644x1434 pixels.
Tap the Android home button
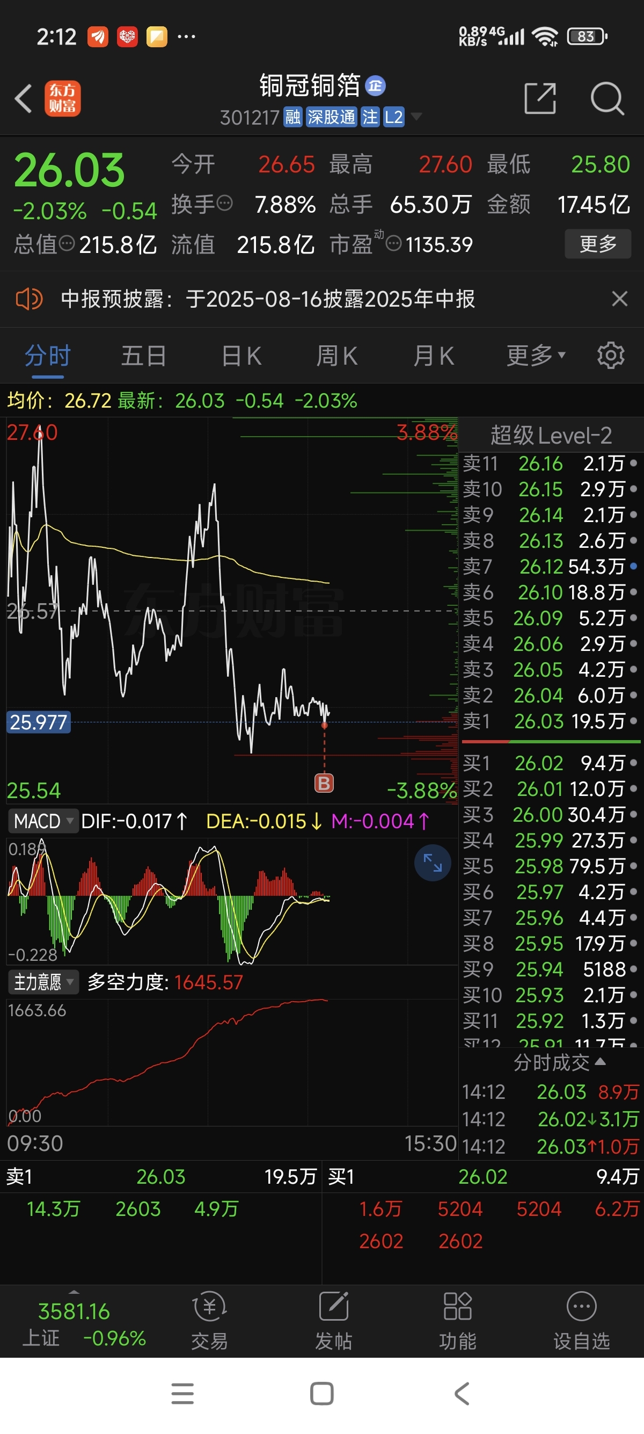coord(322,1394)
